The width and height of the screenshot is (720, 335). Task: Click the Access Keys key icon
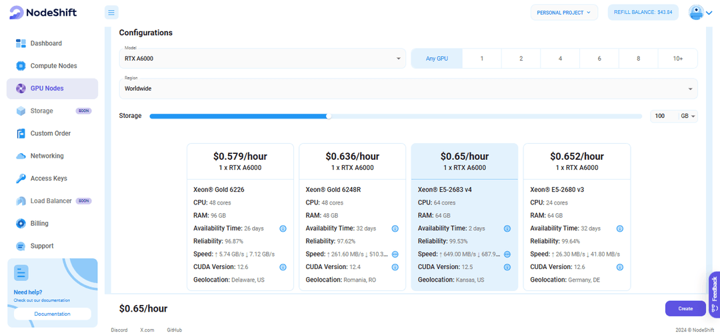click(21, 178)
